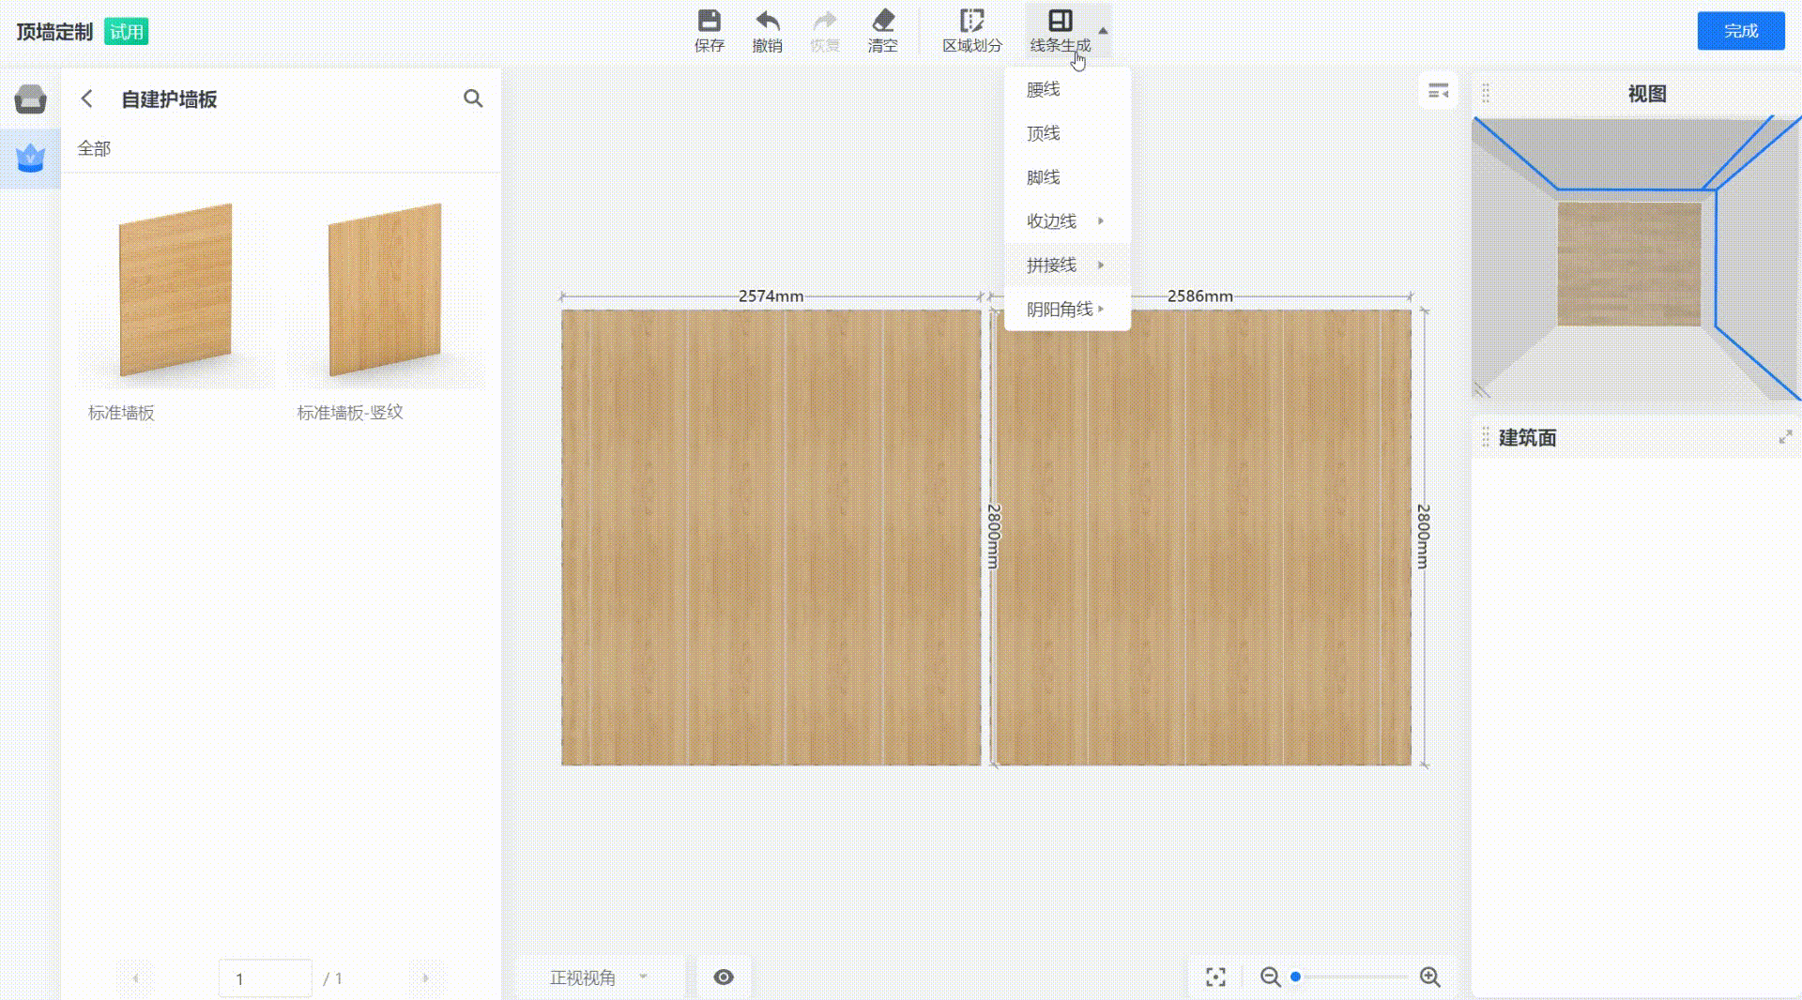Choose 脚线 in the dropdown menu
Image resolution: width=1802 pixels, height=1000 pixels.
coord(1043,177)
